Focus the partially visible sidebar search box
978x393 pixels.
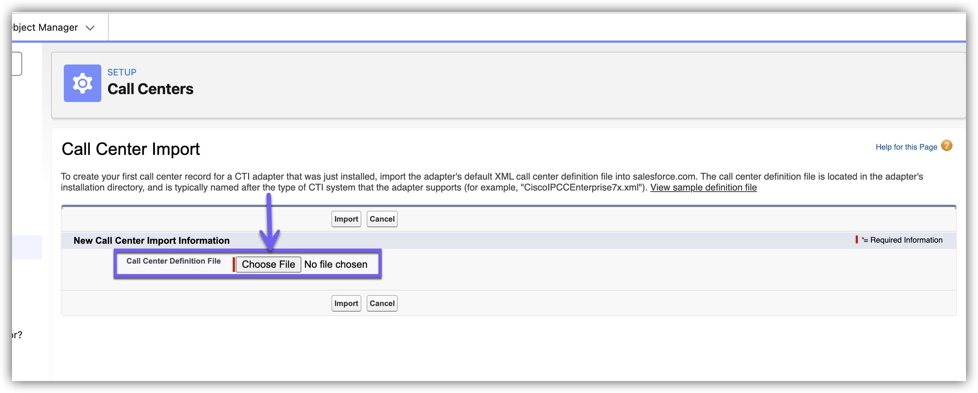pyautogui.click(x=17, y=64)
